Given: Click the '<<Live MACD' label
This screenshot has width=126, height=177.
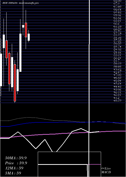Looking at the screenshot, I should pos(106,170).
